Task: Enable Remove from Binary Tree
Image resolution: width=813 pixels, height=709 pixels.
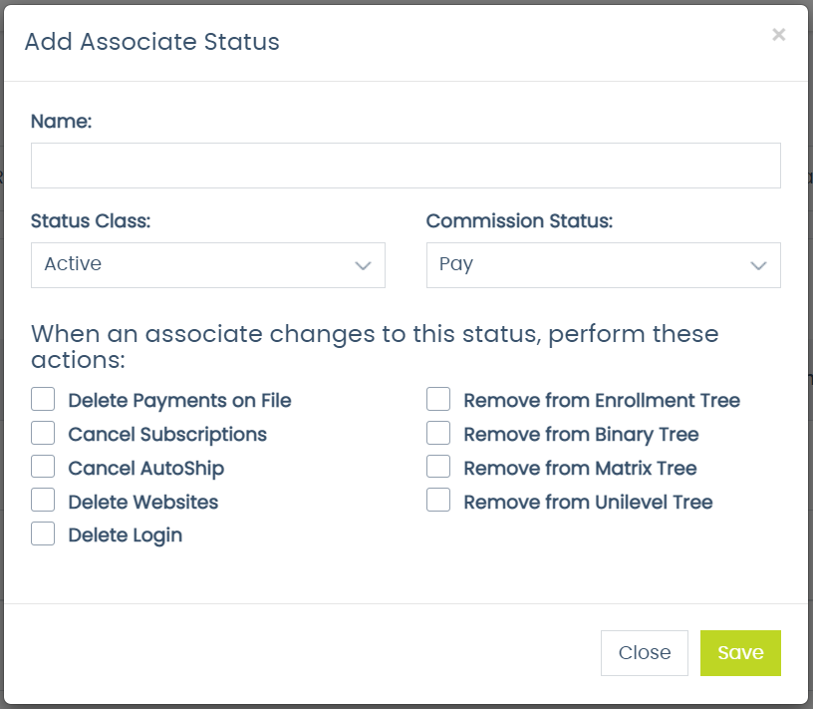Action: point(438,433)
